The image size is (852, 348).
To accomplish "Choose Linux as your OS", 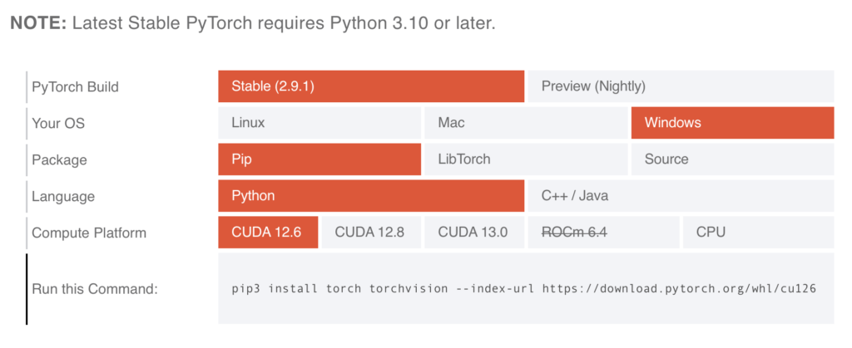I will coord(319,122).
